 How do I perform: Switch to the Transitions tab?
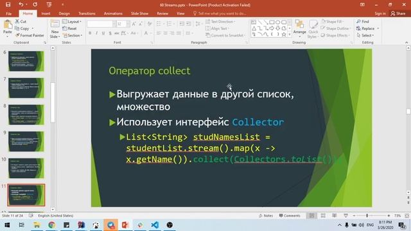pyautogui.click(x=87, y=13)
